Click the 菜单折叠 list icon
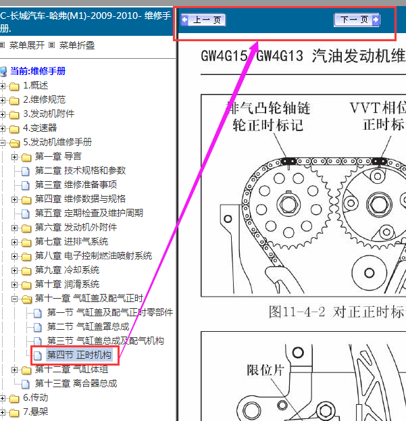The height and width of the screenshot is (421, 406). click(x=52, y=45)
